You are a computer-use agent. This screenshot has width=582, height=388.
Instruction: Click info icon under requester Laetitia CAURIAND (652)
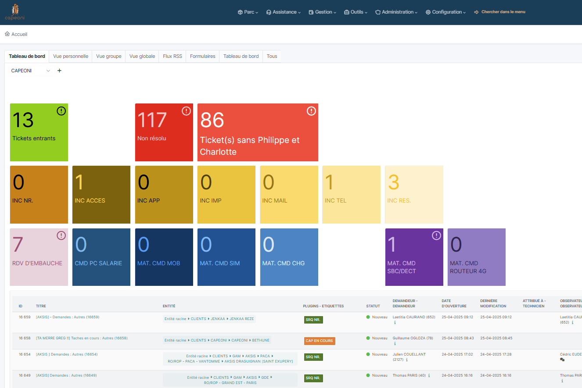pos(395,323)
